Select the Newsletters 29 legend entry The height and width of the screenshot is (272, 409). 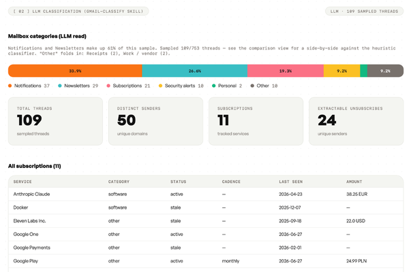(78, 86)
